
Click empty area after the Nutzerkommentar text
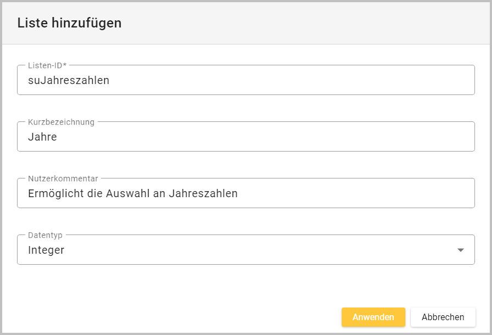(x=357, y=193)
